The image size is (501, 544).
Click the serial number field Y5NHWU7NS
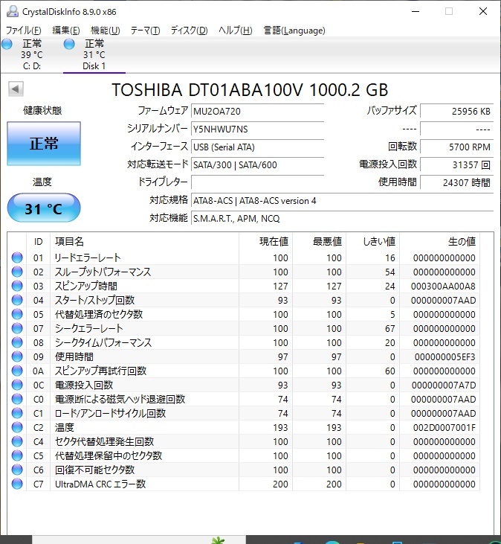(257, 129)
